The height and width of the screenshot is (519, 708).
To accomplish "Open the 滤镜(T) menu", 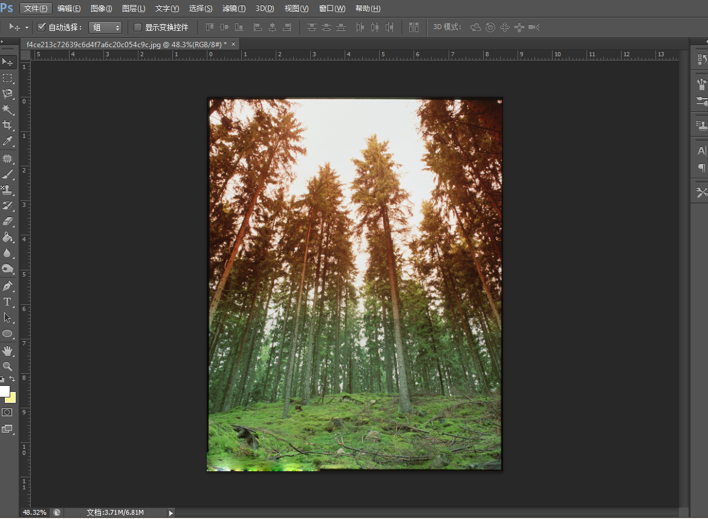I will [233, 8].
